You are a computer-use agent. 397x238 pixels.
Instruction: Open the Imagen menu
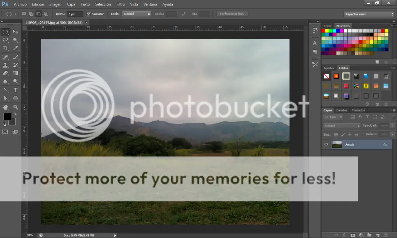point(55,4)
